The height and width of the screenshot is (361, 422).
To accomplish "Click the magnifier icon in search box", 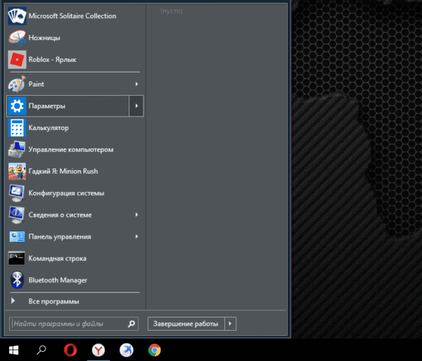I will point(132,324).
